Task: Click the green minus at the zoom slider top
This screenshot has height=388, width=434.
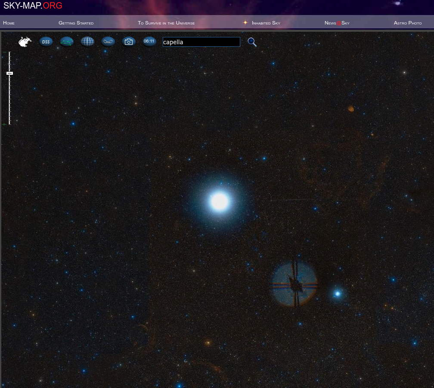Action: click(5, 52)
